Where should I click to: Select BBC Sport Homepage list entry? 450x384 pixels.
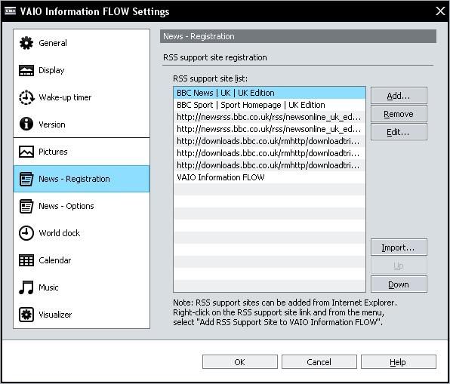pyautogui.click(x=270, y=105)
